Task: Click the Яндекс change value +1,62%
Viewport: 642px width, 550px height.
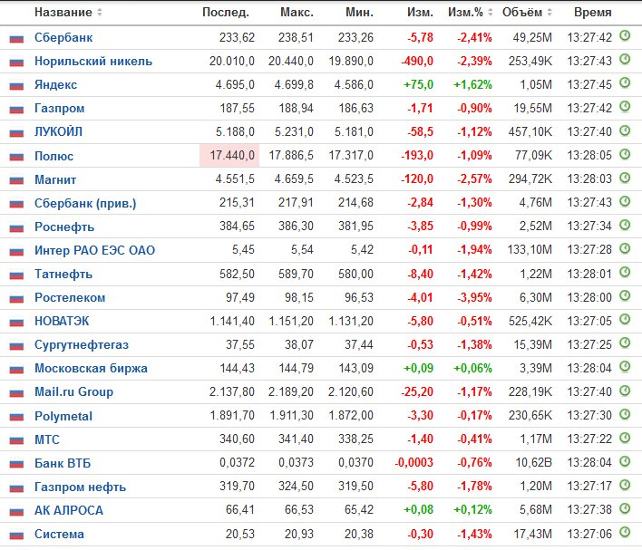Action: [472, 84]
